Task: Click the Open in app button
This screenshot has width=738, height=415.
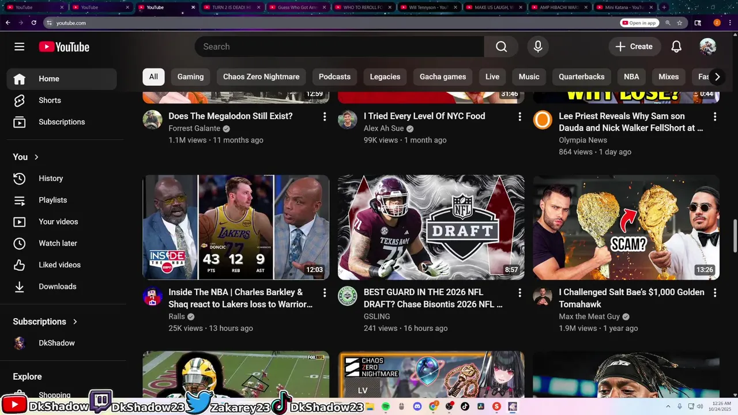Action: point(640,23)
